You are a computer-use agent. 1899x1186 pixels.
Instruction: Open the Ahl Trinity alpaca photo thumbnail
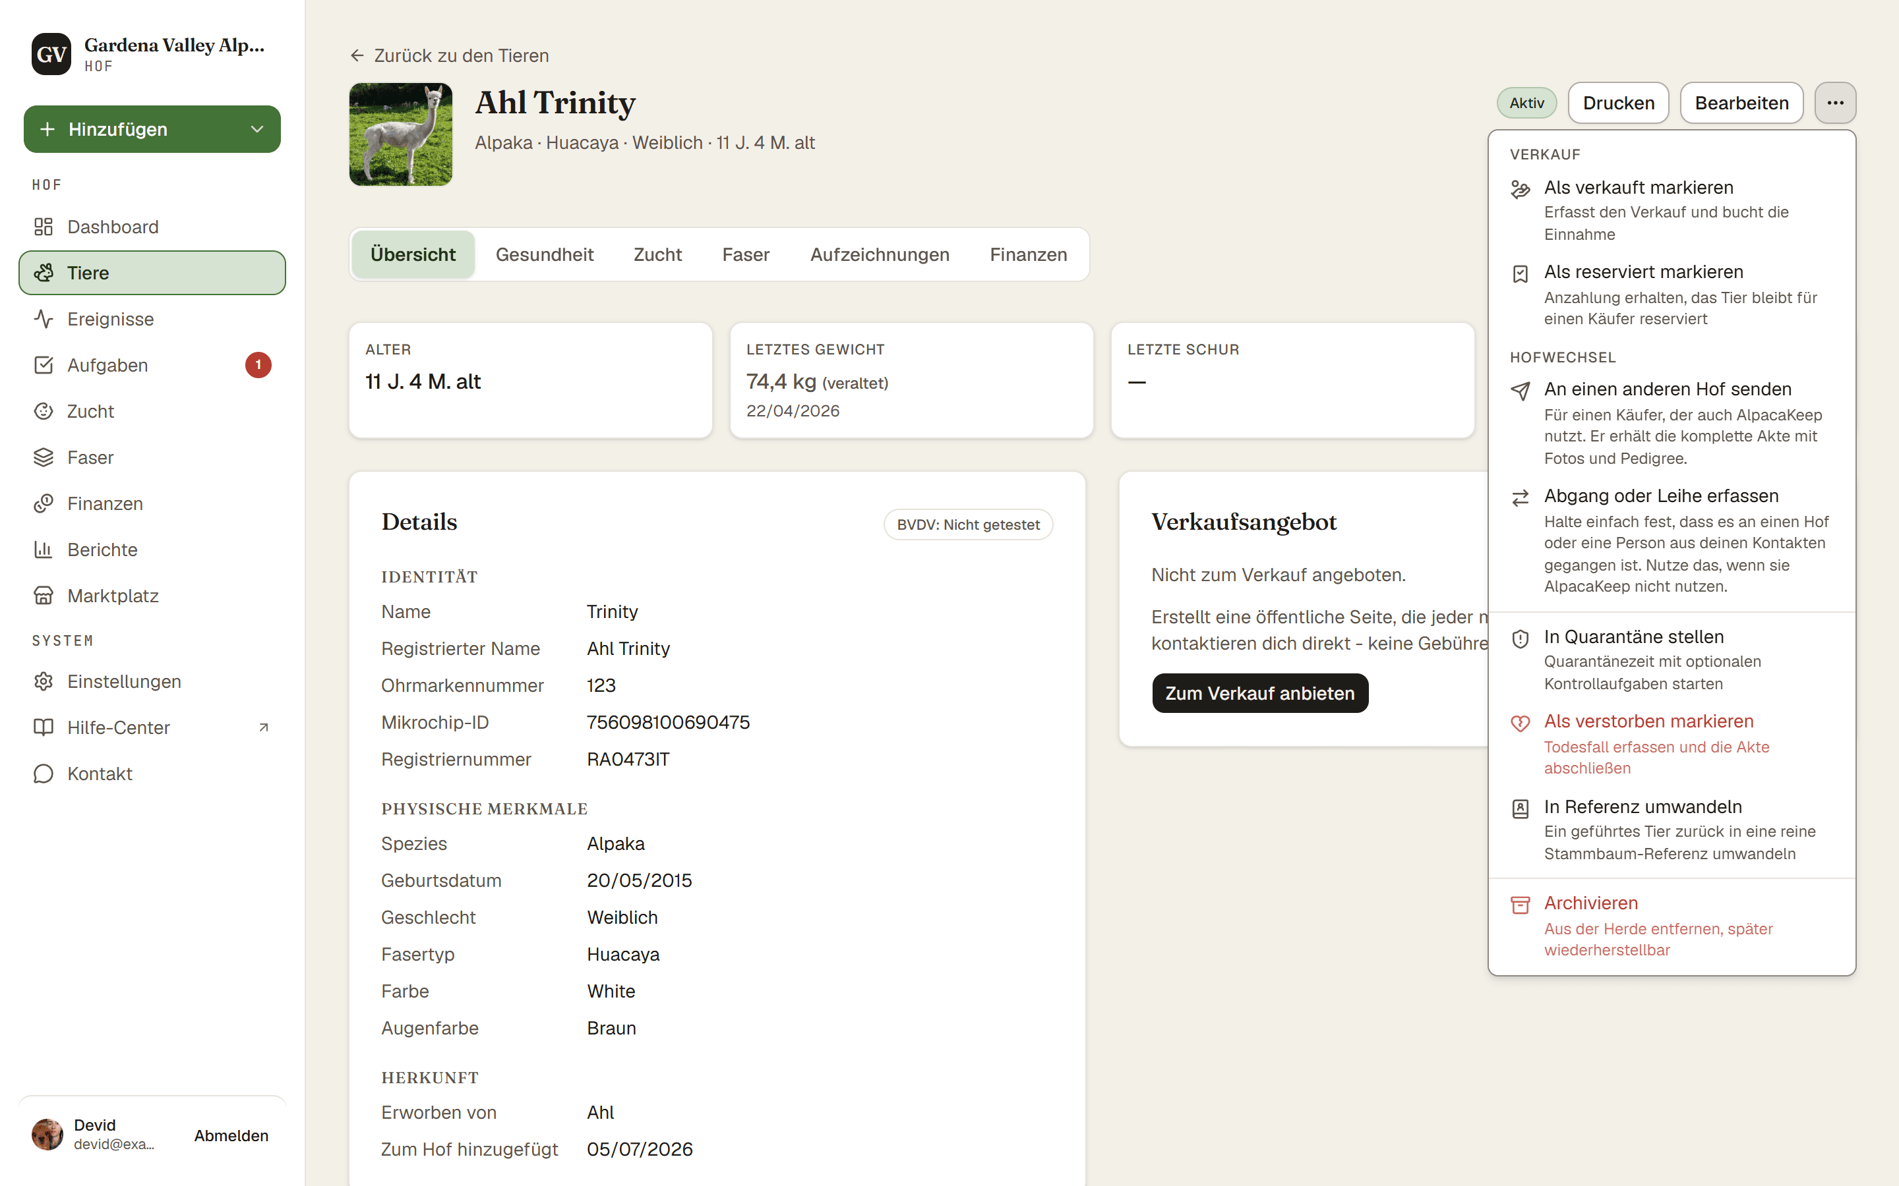coord(400,134)
